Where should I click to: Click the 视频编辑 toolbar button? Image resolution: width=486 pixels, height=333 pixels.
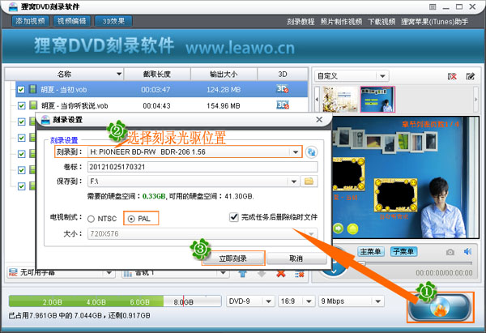coord(72,21)
